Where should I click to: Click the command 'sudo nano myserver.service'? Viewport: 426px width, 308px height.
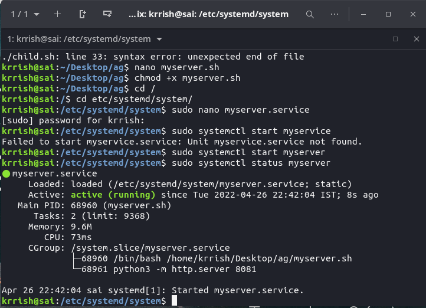241,110
